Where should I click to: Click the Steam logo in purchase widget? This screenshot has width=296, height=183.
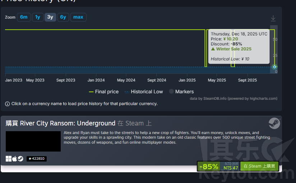(274, 123)
